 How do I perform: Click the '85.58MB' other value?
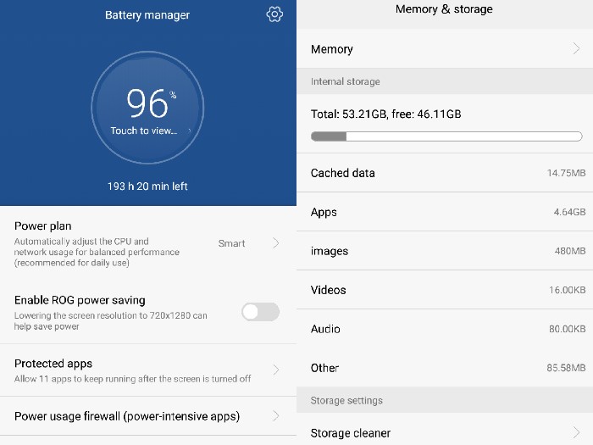click(x=566, y=368)
